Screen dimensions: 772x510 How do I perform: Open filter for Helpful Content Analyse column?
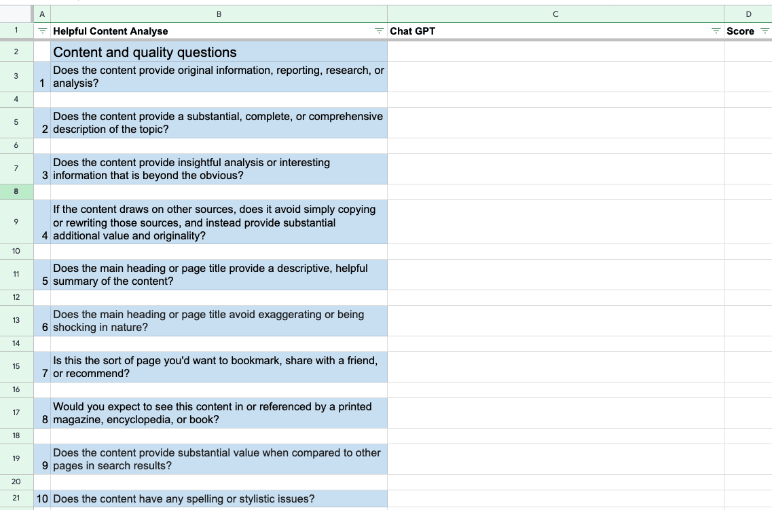coord(379,31)
